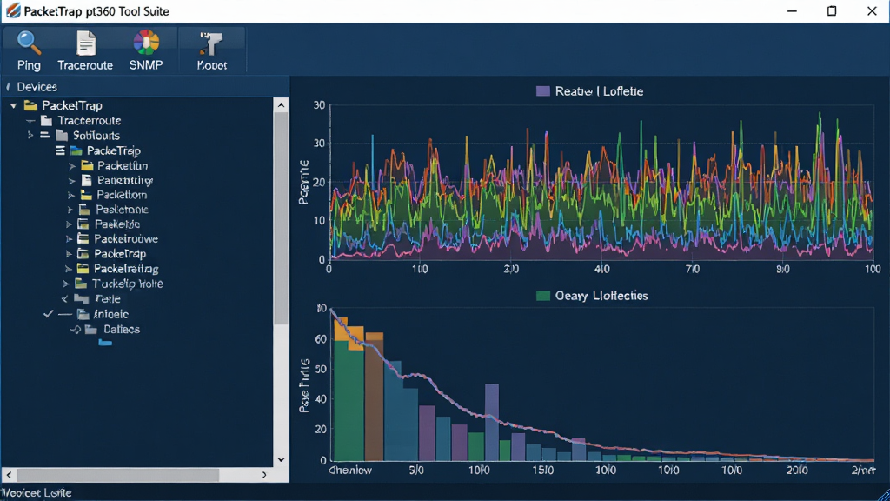Open the SNMP tool
Screen dimensions: 890x501
[146, 50]
